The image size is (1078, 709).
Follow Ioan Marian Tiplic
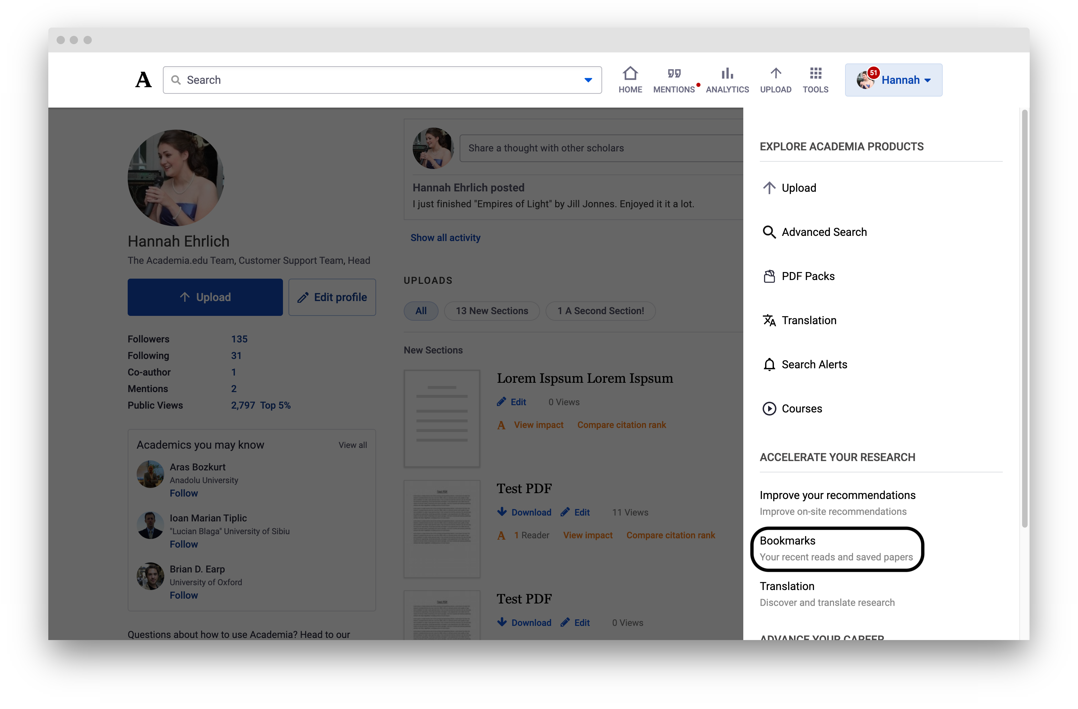pyautogui.click(x=184, y=545)
